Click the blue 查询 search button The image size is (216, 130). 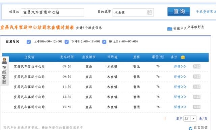point(179,12)
